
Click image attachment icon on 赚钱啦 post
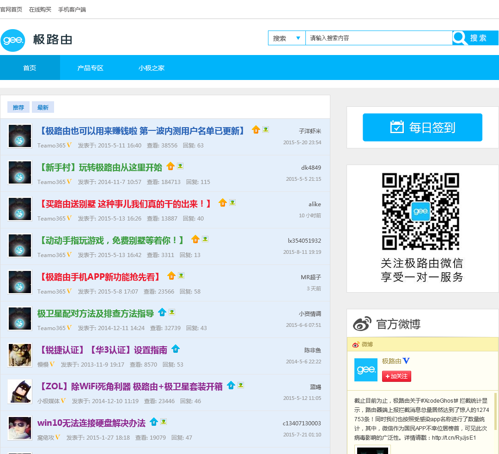tap(266, 129)
